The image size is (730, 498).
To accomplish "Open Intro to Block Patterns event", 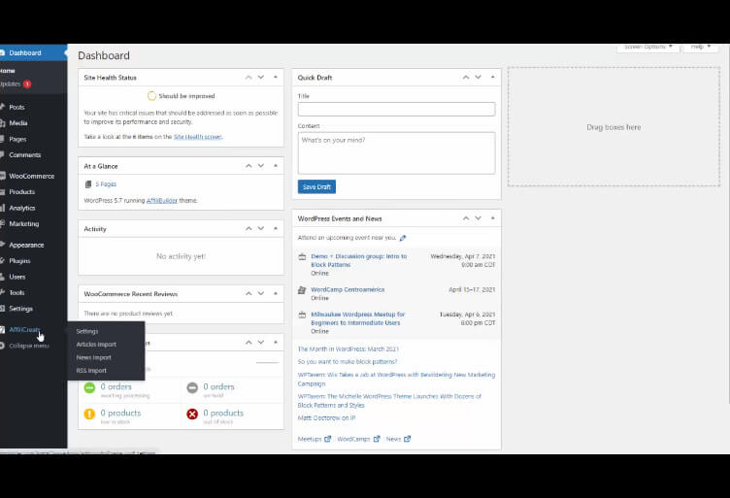I will [359, 260].
